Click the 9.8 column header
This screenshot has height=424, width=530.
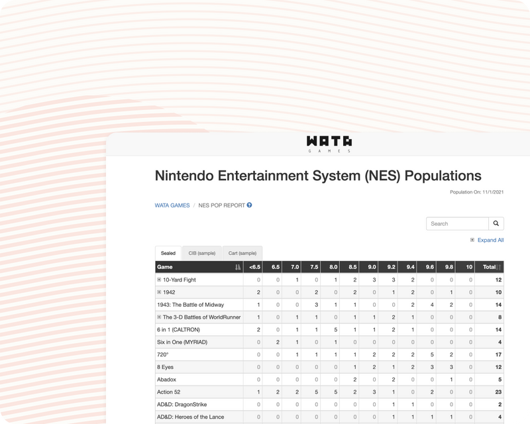[445, 267]
